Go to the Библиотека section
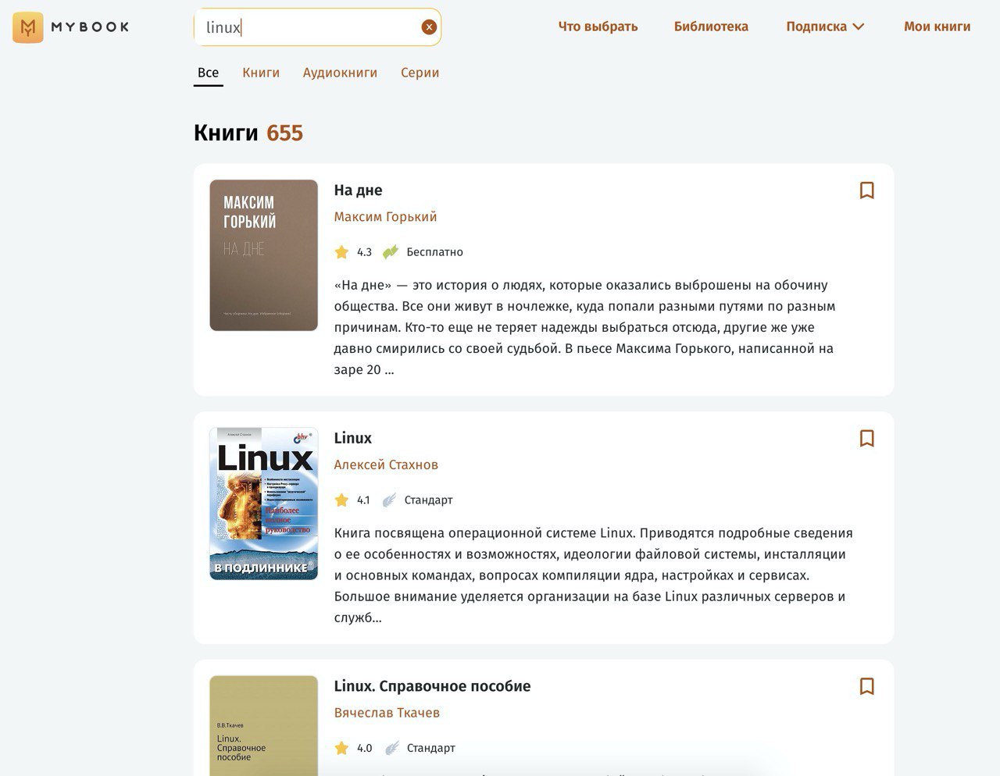The image size is (1000, 776). pos(711,27)
